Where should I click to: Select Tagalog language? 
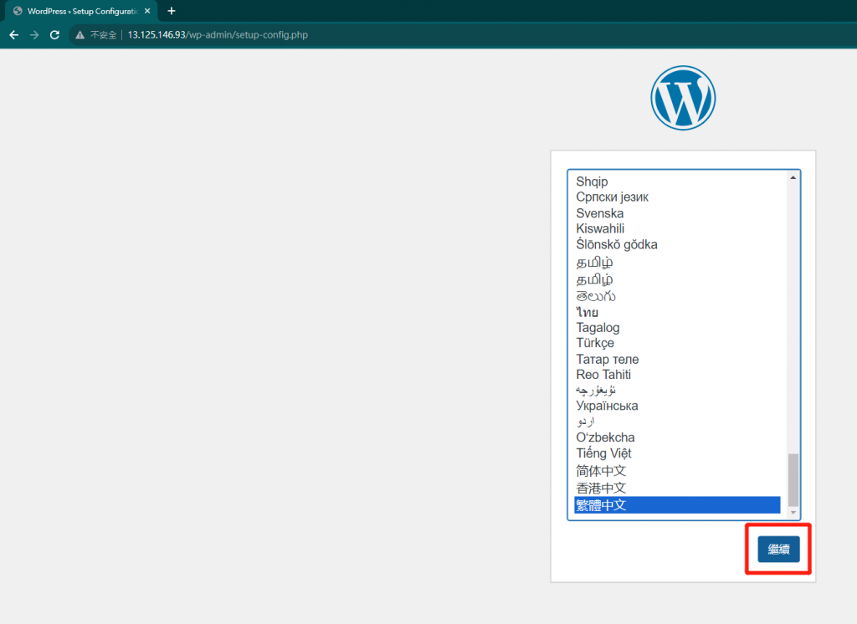point(677,328)
